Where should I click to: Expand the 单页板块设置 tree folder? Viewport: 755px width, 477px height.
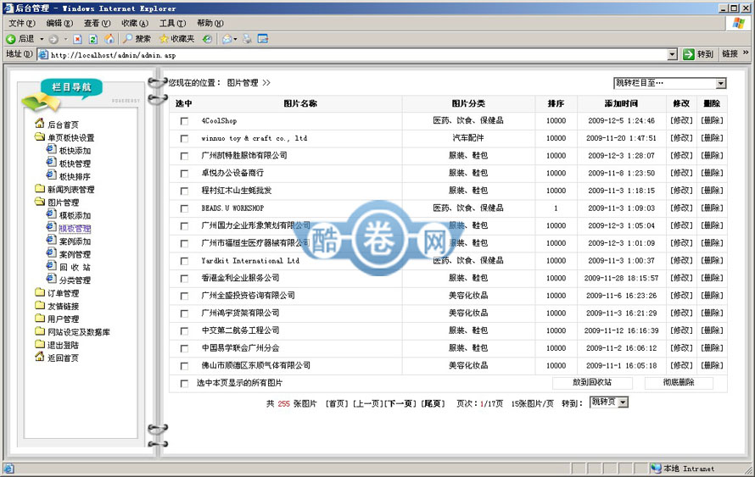40,137
